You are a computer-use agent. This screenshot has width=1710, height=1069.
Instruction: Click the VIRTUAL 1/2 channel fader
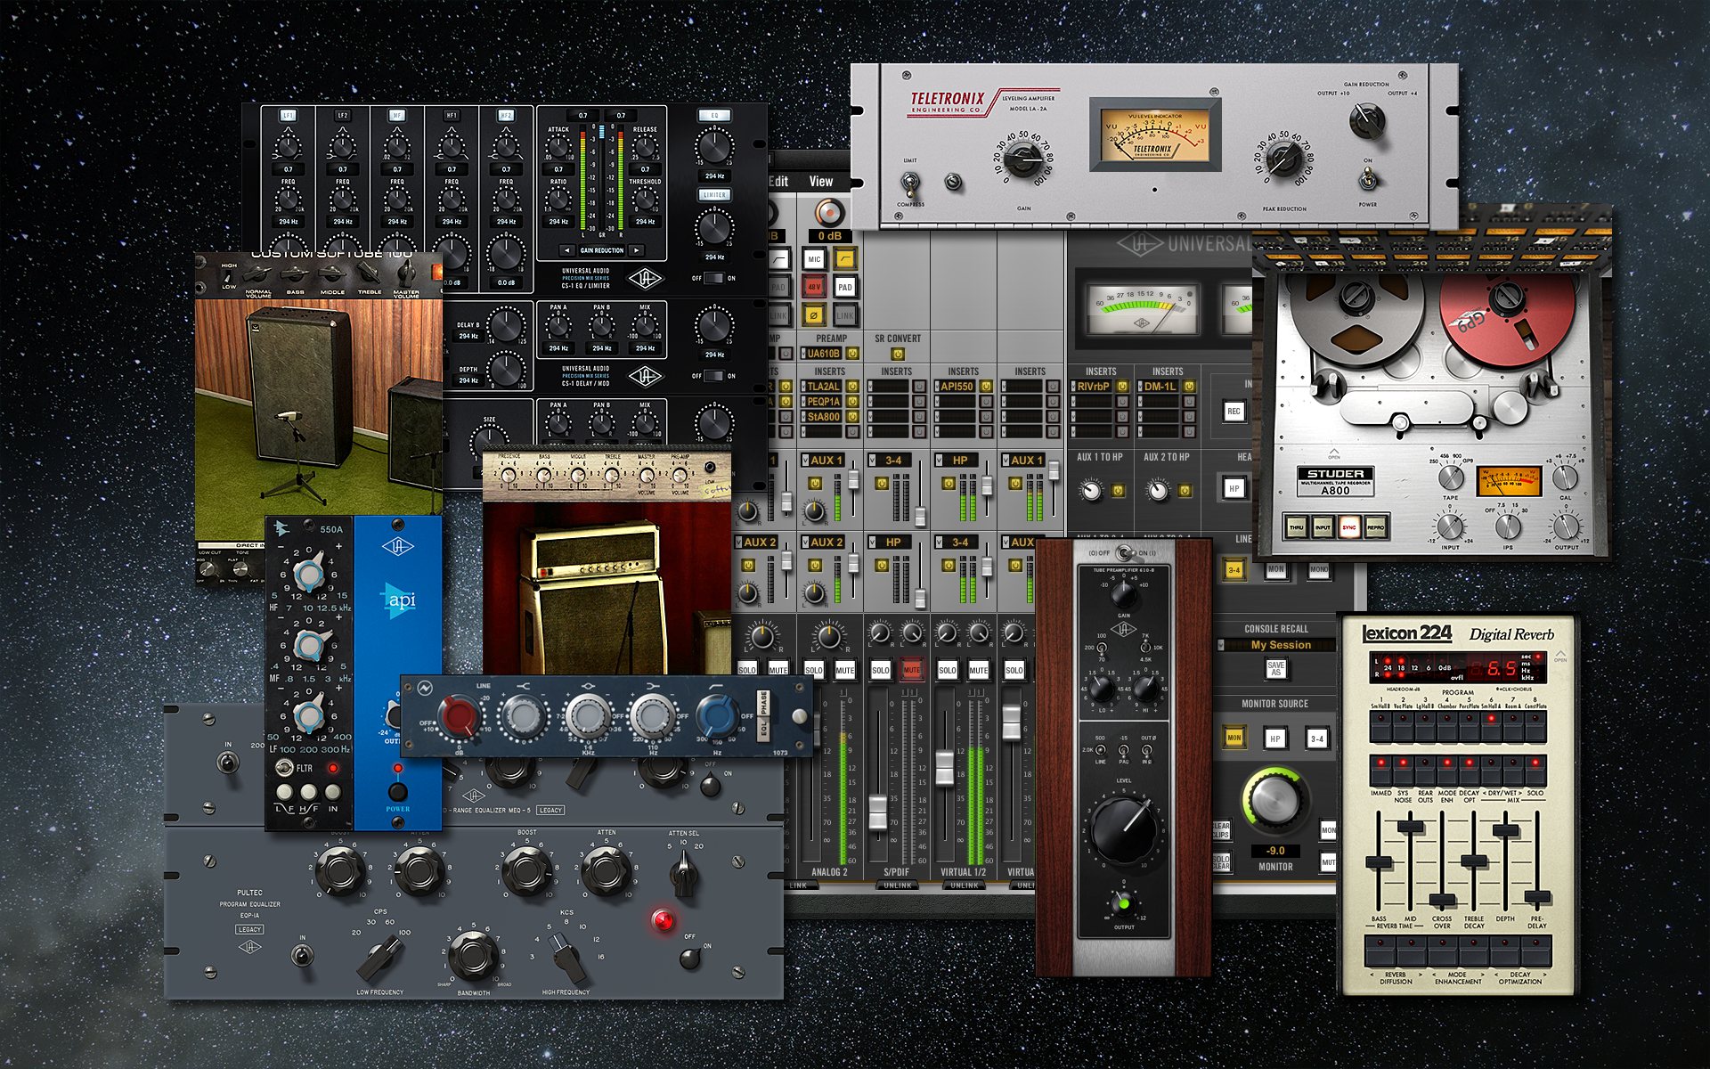(945, 768)
